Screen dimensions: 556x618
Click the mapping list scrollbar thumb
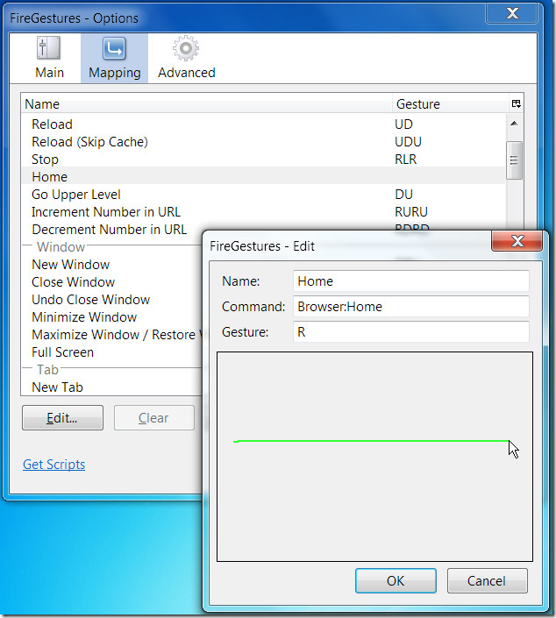(x=514, y=160)
